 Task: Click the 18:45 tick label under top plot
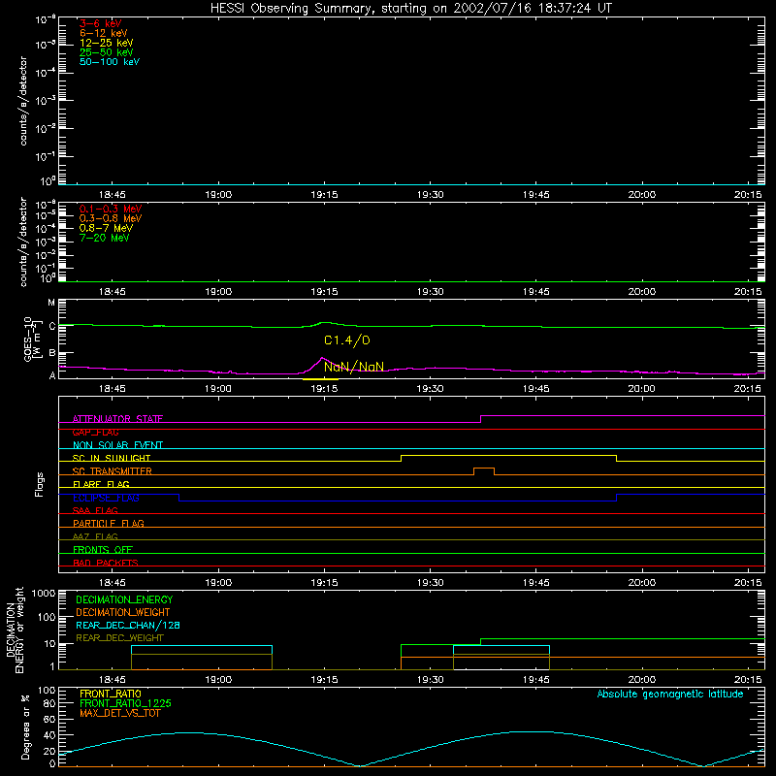pyautogui.click(x=113, y=195)
